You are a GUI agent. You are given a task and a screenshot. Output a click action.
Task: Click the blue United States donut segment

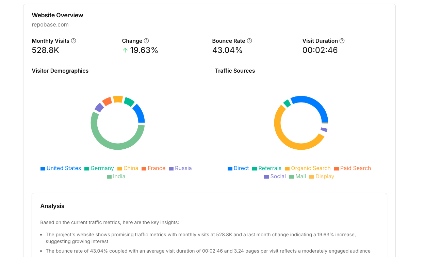click(140, 113)
